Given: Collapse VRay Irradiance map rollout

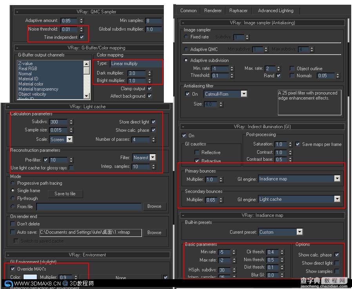Looking at the screenshot, I should coord(183,215).
